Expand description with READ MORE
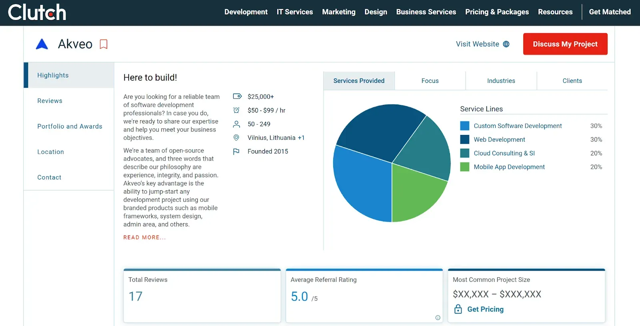640x326 pixels. pyautogui.click(x=144, y=237)
